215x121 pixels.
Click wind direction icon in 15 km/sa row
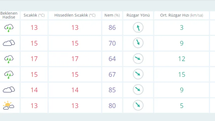[x=138, y=74]
